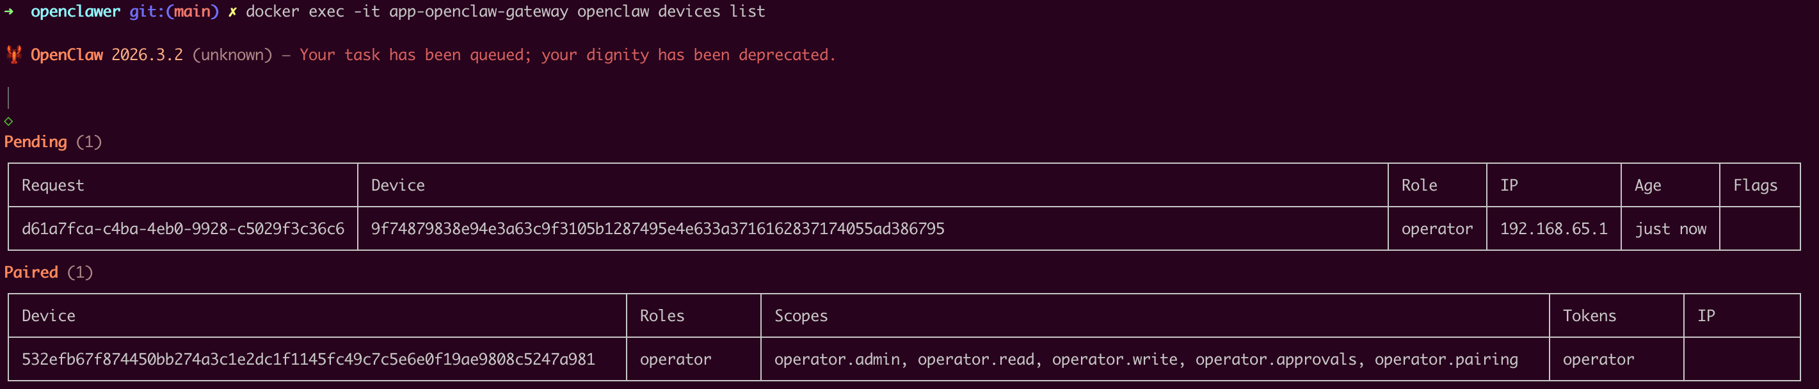Click the Scopes column header

coord(801,315)
